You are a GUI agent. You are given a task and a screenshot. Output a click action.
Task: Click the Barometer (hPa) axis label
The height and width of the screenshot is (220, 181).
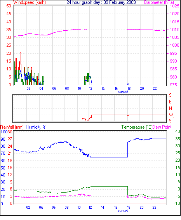(x=159, y=2)
